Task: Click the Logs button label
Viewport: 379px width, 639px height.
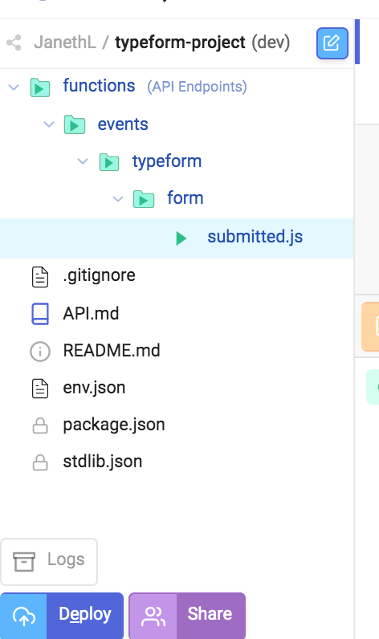Action: [66, 560]
